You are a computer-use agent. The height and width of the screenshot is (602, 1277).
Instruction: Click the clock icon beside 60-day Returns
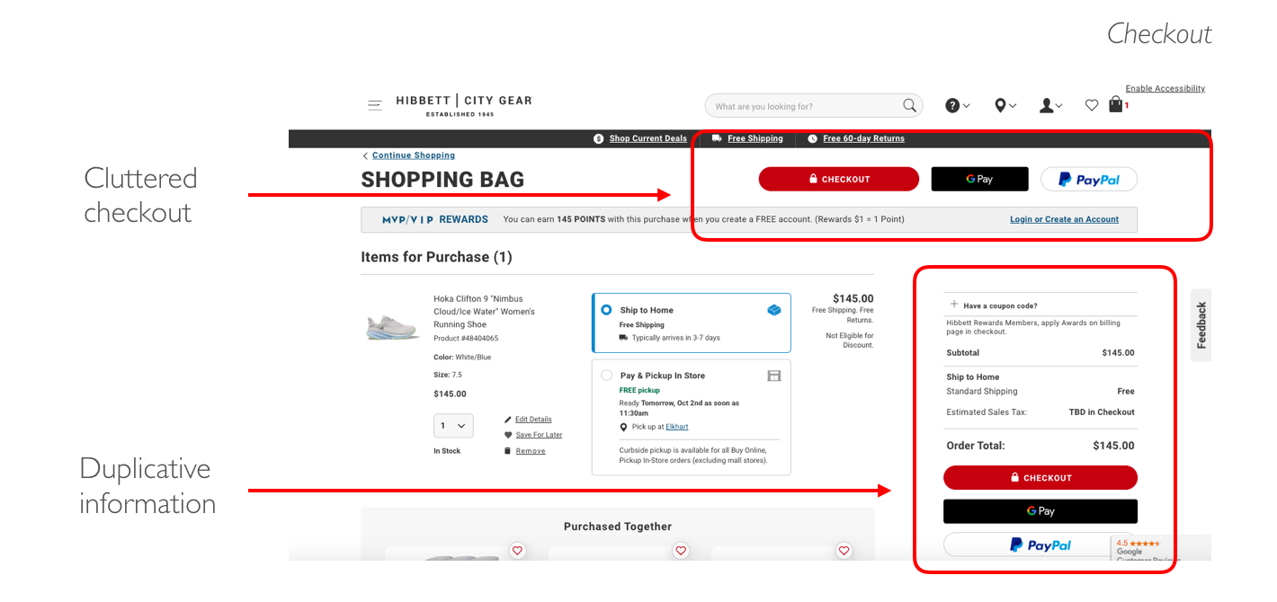pos(813,138)
